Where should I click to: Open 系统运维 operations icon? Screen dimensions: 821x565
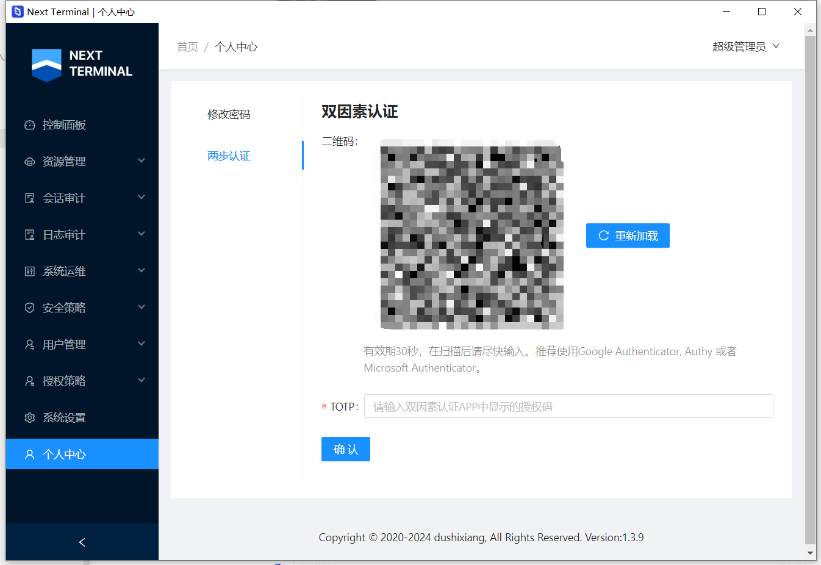(x=29, y=271)
